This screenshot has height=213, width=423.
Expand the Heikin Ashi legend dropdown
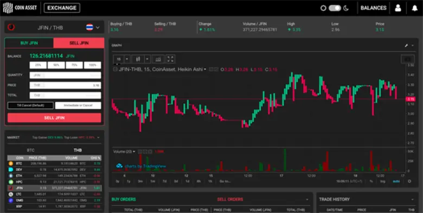(x=205, y=69)
